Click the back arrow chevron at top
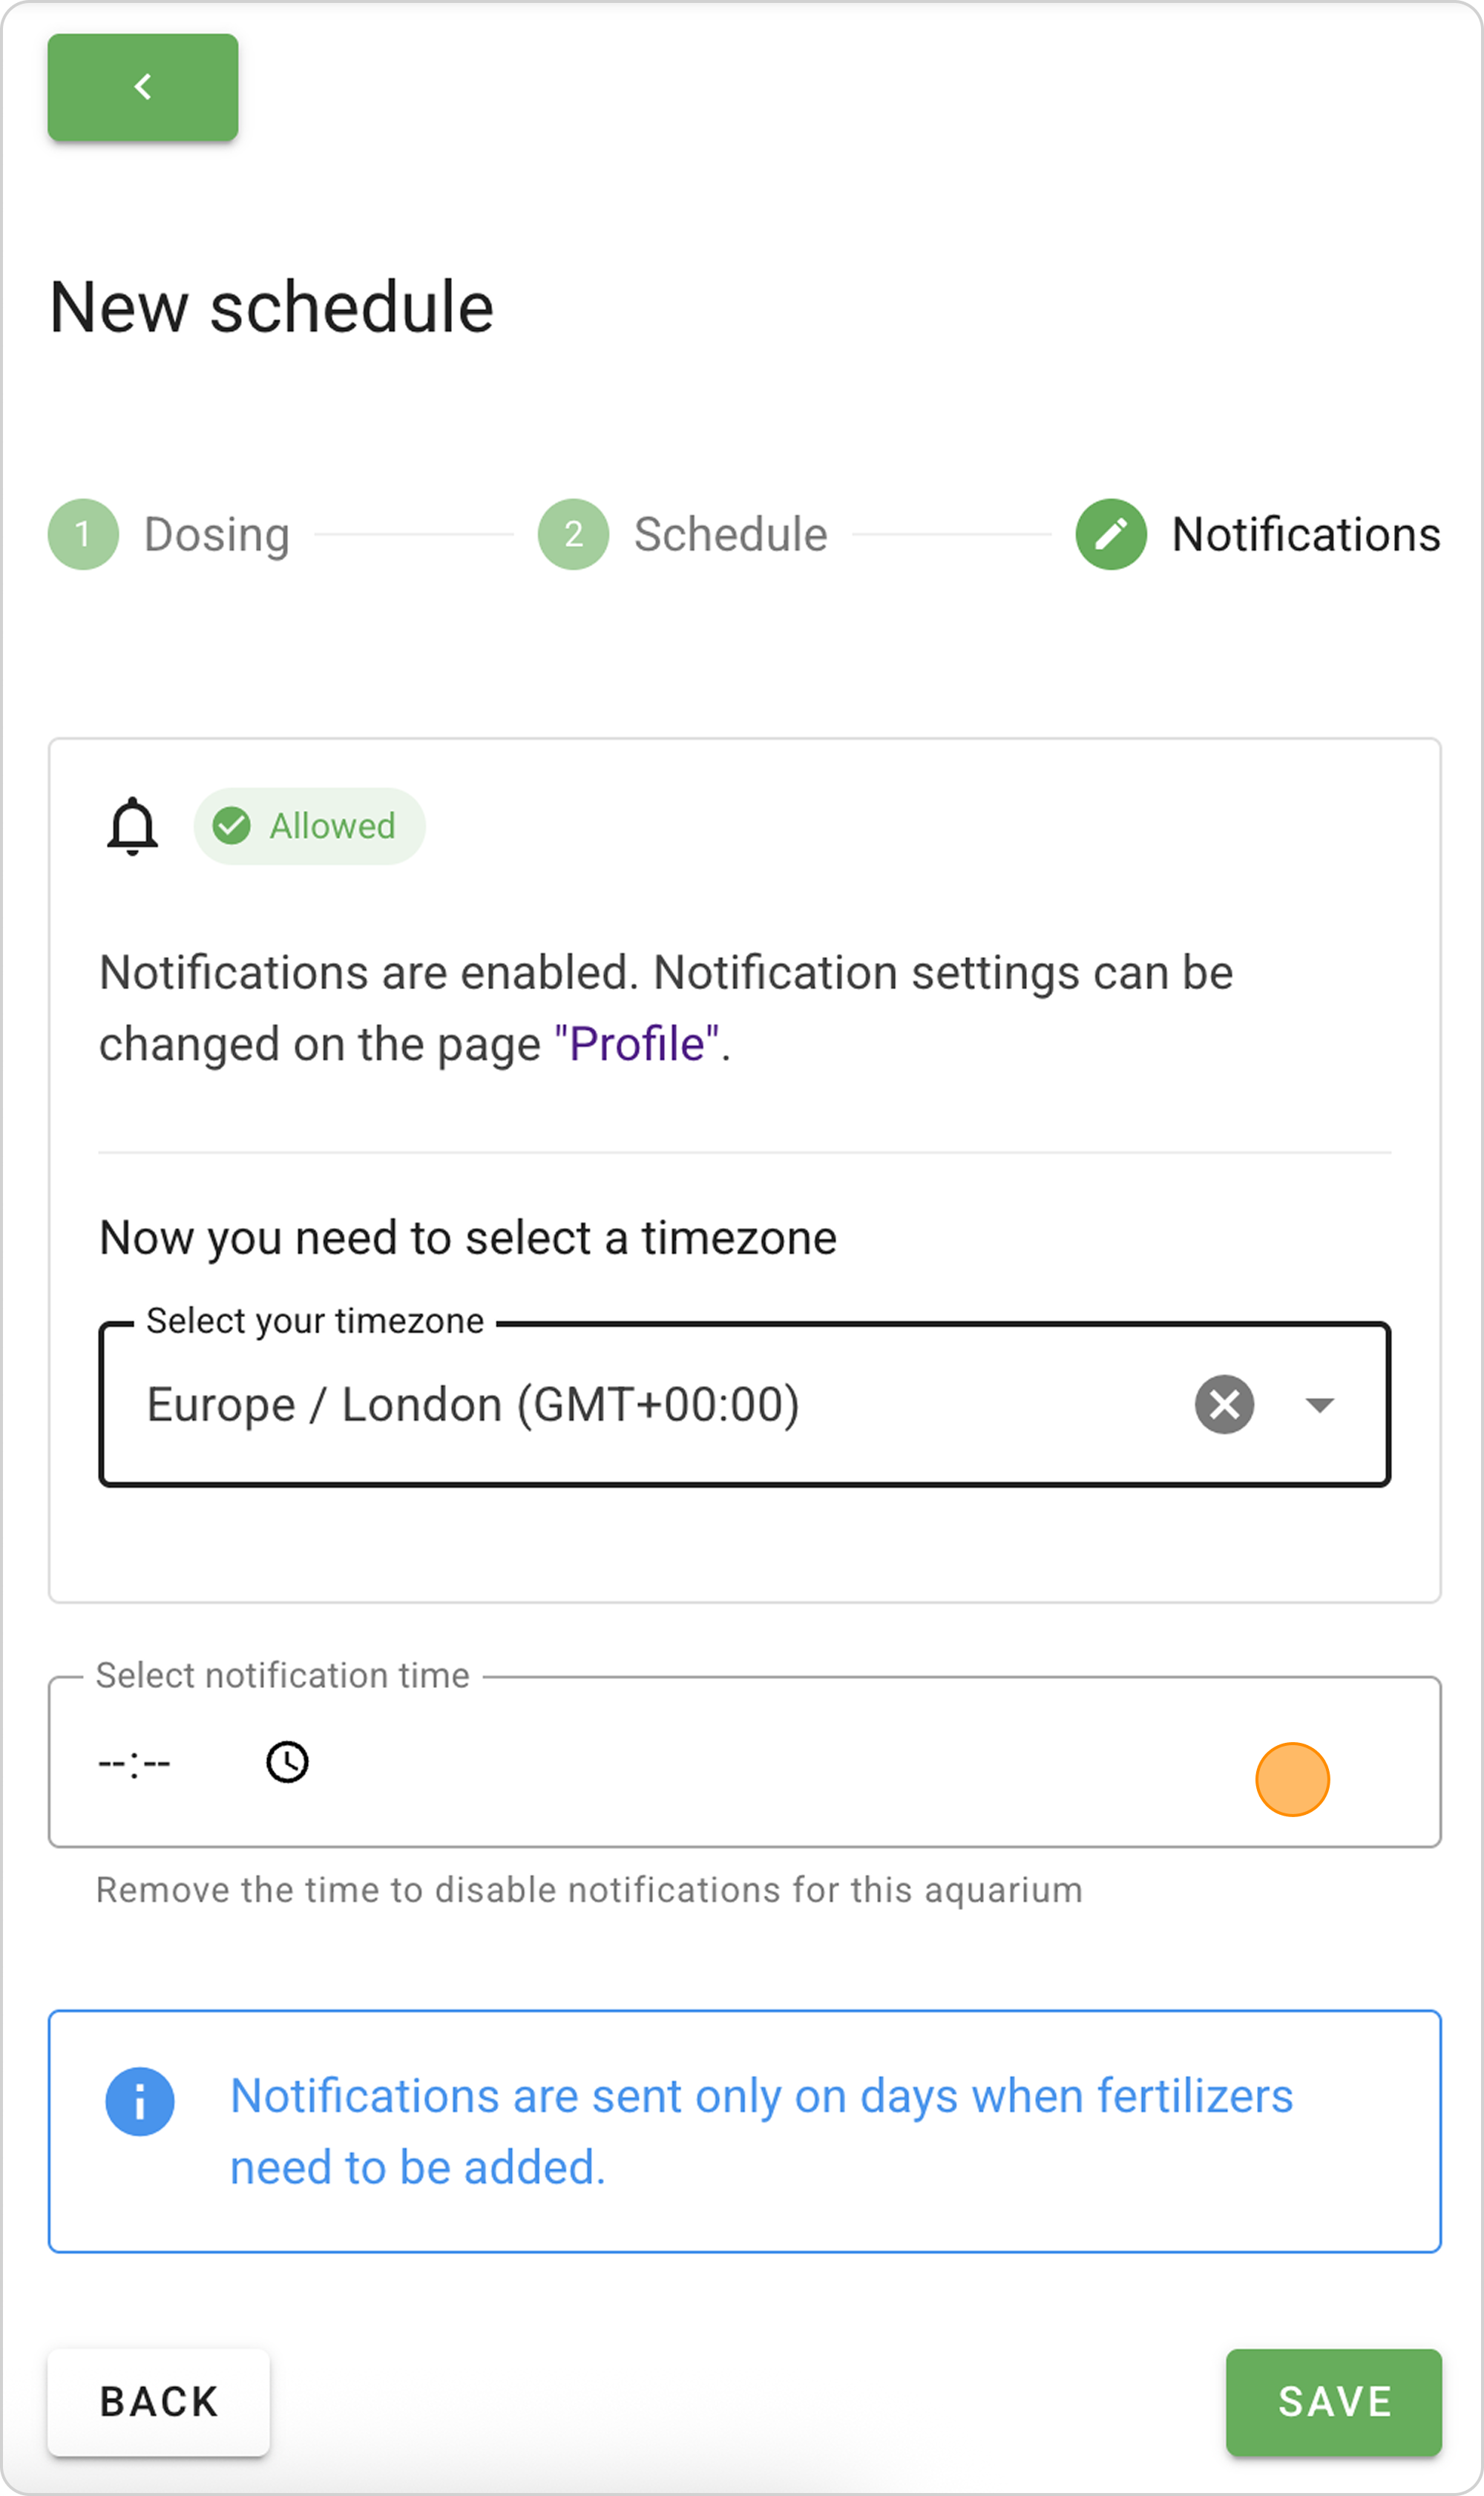1484x2496 pixels. (x=143, y=87)
